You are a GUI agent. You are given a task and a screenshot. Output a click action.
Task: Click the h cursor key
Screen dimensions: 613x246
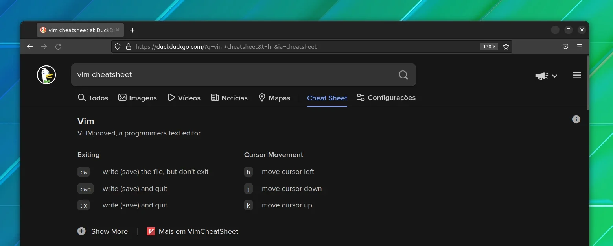click(x=249, y=172)
